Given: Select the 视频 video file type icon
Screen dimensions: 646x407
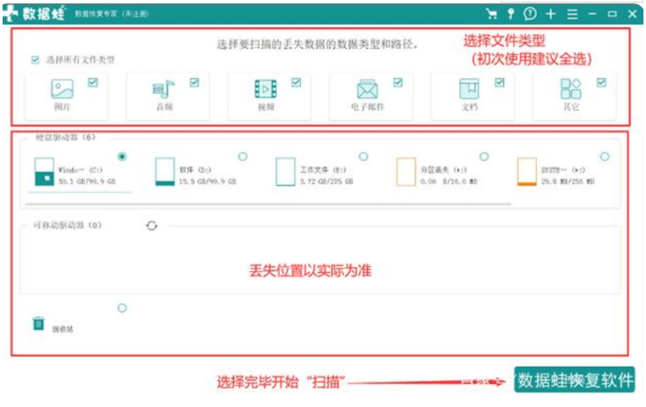Looking at the screenshot, I should [266, 88].
